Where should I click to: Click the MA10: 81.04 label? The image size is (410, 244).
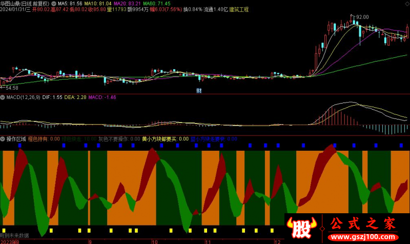pyautogui.click(x=97, y=4)
